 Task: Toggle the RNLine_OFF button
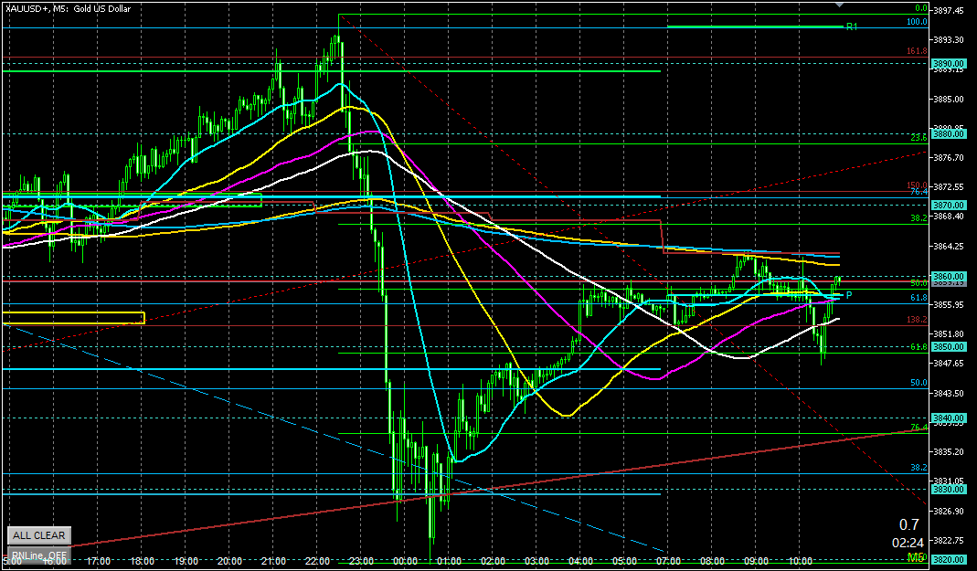38,555
